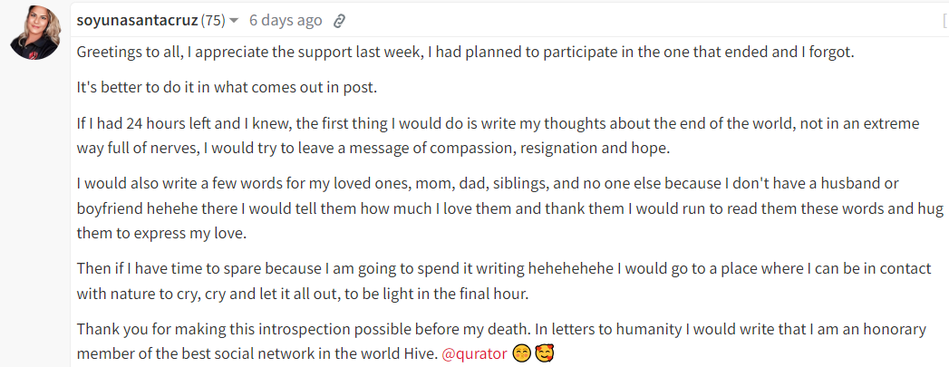Click the "I would also write" paragraph
Viewport: 949px width, 367px height.
[510, 208]
